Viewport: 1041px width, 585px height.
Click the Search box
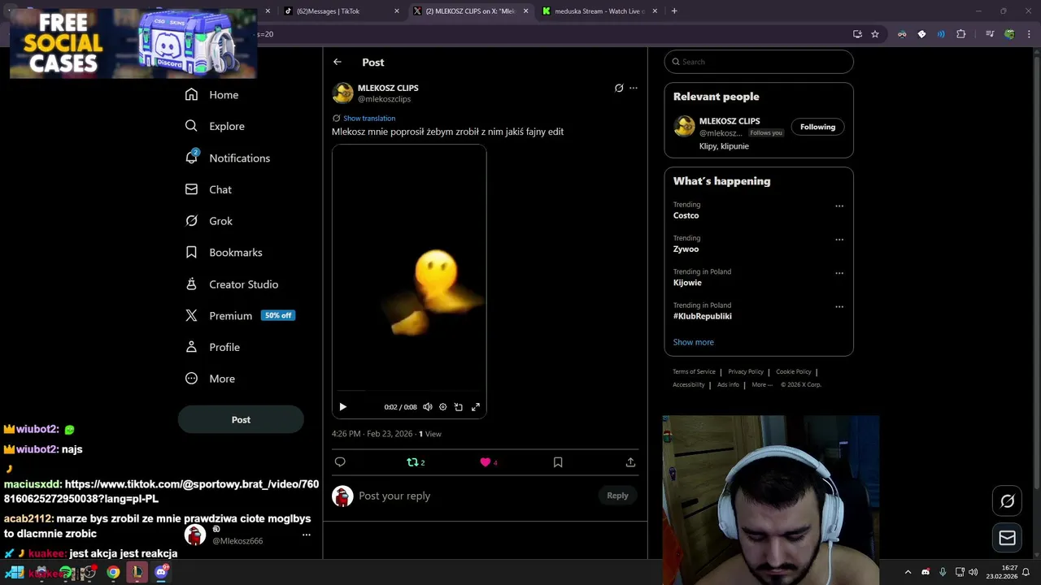[759, 62]
